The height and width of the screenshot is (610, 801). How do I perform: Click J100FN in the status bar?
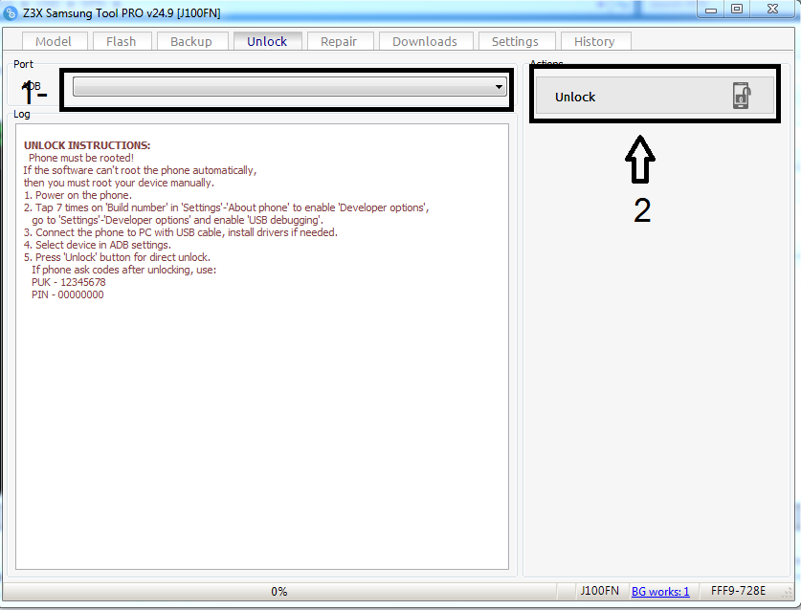coord(599,591)
